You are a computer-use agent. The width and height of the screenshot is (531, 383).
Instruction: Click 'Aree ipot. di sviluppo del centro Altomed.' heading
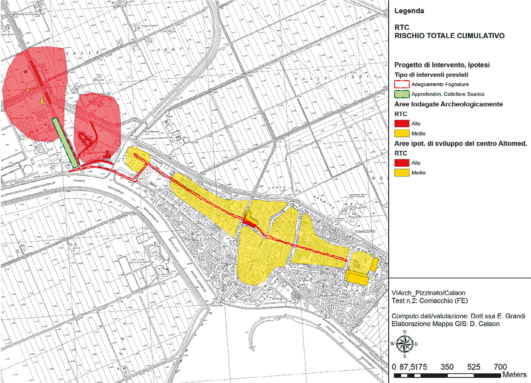pos(461,143)
